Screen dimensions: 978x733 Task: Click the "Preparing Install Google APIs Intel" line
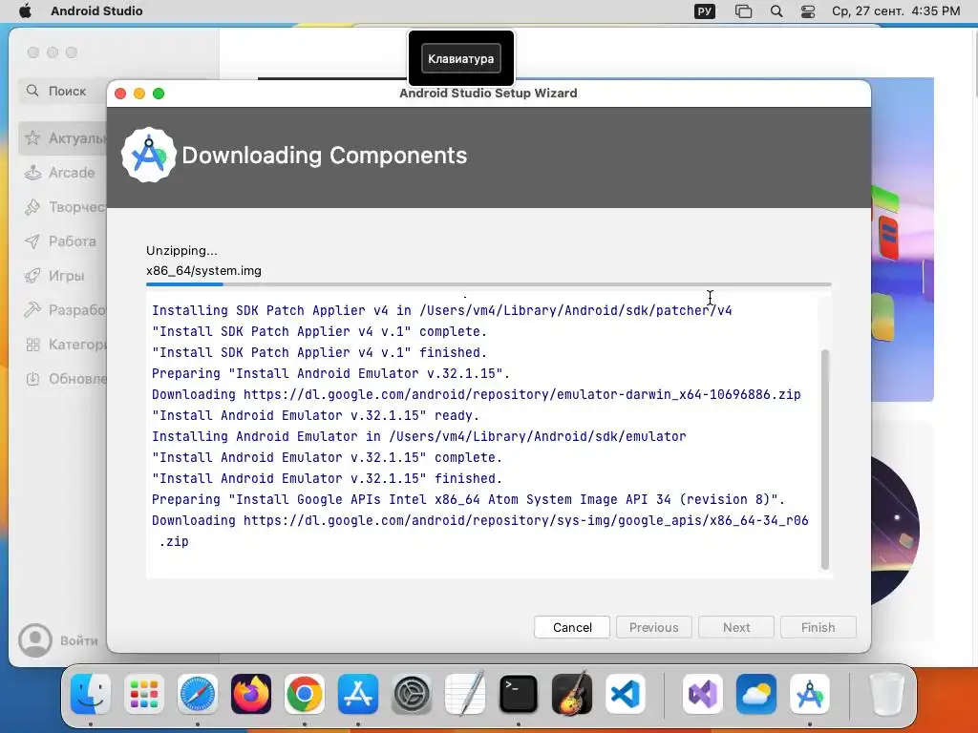click(468, 499)
